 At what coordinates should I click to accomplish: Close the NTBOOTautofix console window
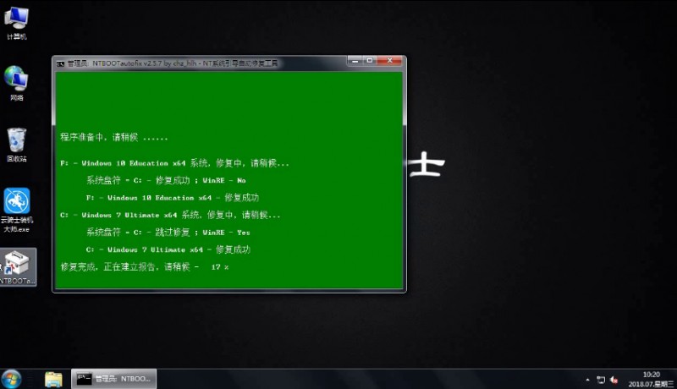tap(390, 61)
